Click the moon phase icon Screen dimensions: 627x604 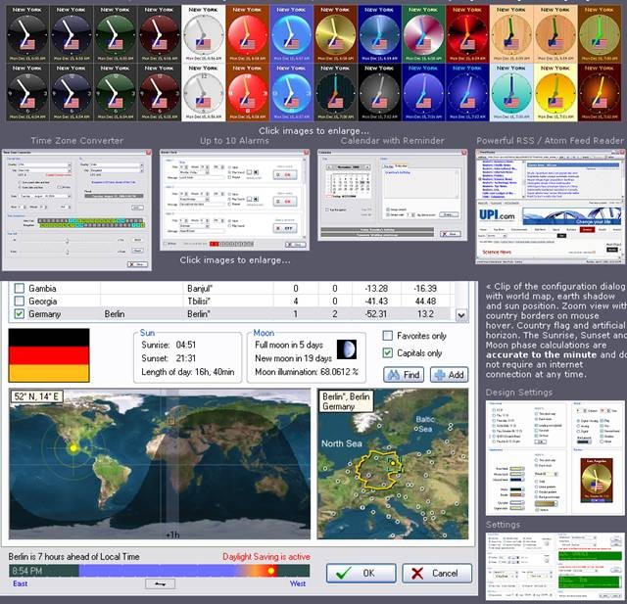(346, 349)
